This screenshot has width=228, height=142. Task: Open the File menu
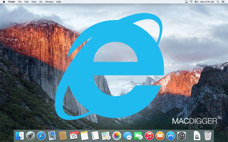pos(20,2)
